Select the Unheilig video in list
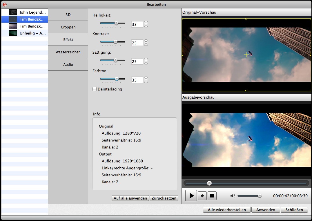Viewport: 312px width, 221px height. pos(32,33)
